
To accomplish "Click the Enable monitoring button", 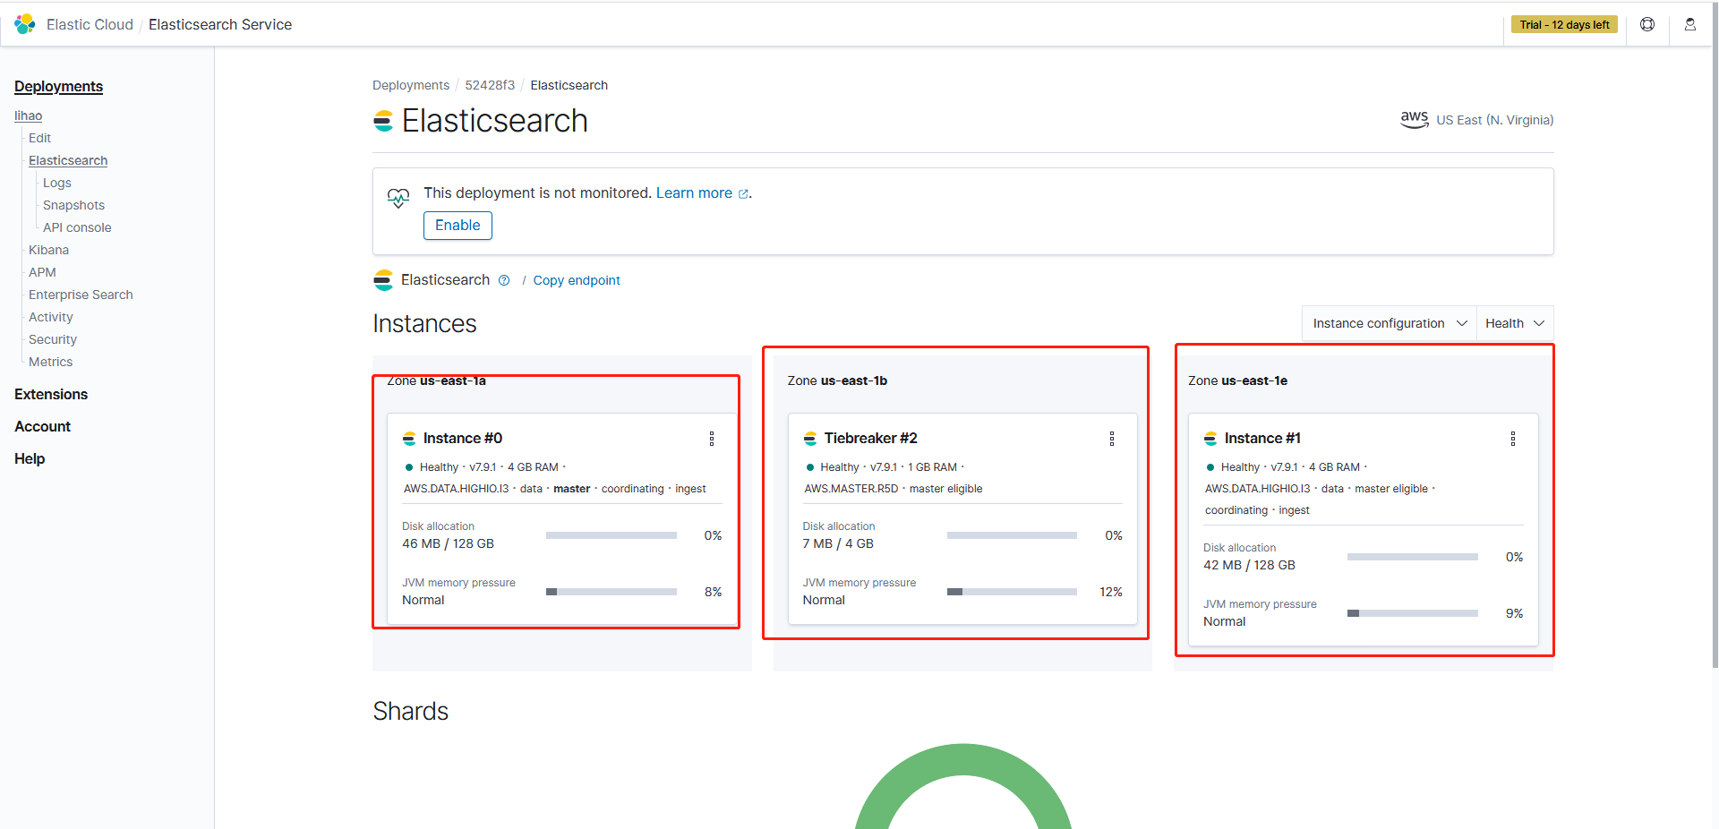I will coord(458,226).
